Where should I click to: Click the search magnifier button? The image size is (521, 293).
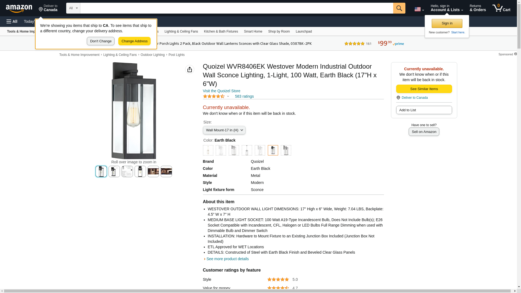tap(399, 8)
